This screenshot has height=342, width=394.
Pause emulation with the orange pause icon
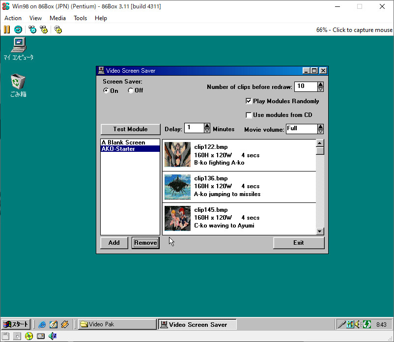[7, 29]
